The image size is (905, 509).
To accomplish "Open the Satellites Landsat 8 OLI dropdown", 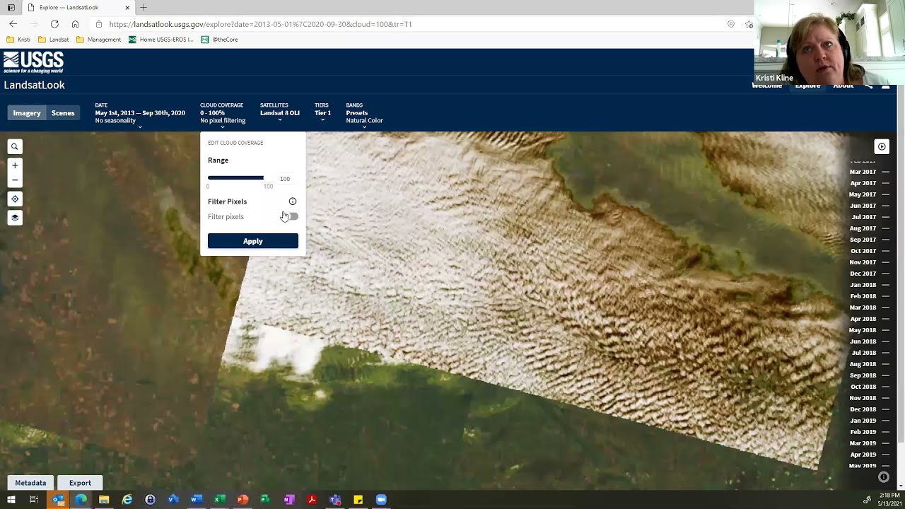I will (280, 112).
